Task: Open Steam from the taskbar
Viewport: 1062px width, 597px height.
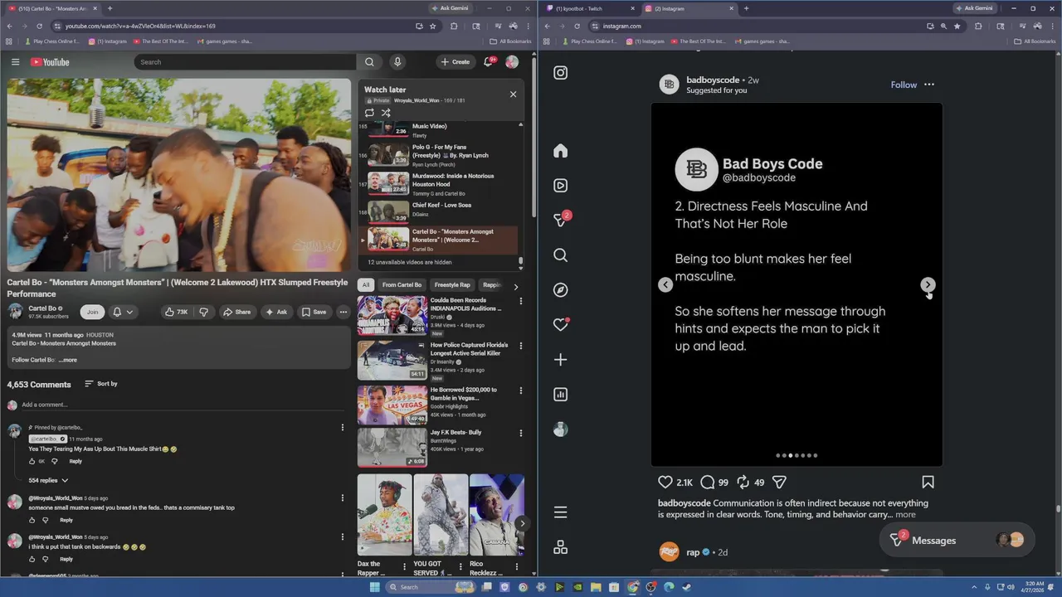Action: click(687, 587)
